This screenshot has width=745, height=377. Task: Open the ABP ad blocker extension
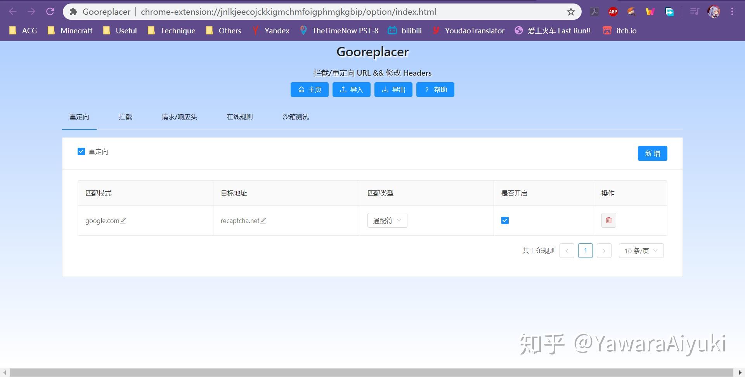(613, 12)
